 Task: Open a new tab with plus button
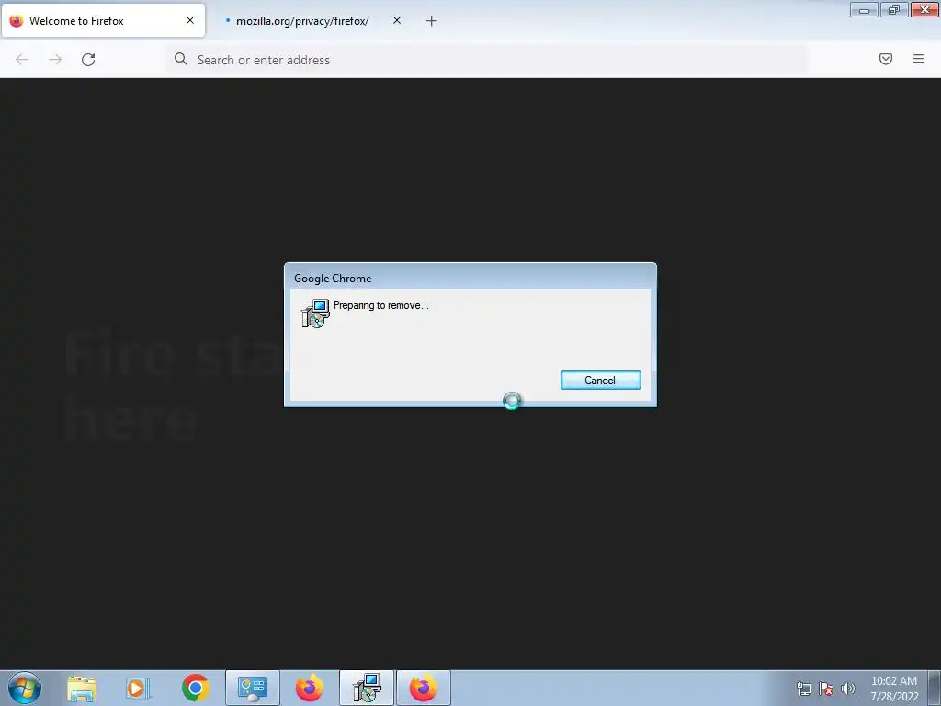[x=432, y=21]
